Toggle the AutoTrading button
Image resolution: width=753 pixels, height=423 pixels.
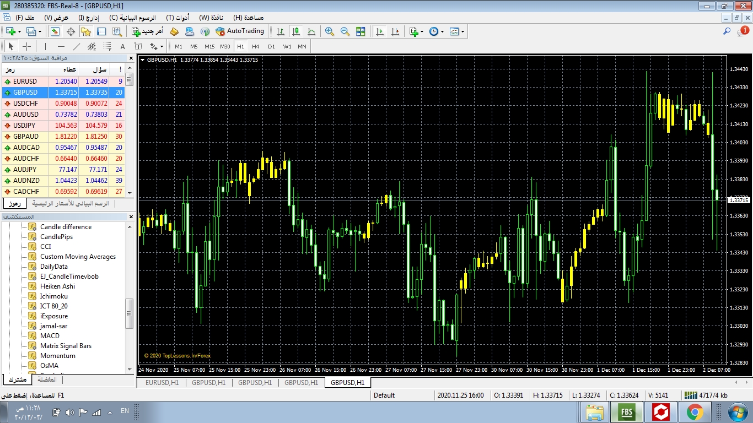click(240, 31)
